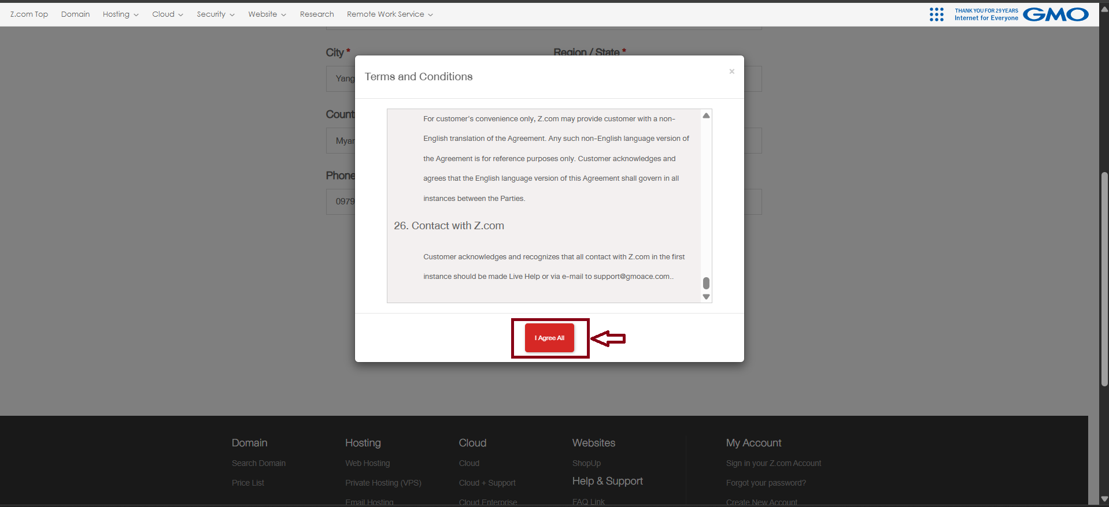Screen dimensions: 1109x507
Task: Open Cloud + Support footer link
Action: click(x=487, y=483)
